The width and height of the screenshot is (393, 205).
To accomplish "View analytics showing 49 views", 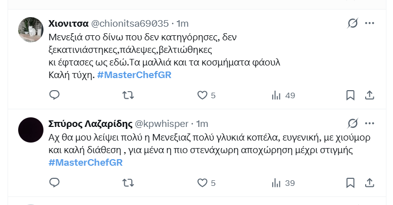I will tap(283, 95).
